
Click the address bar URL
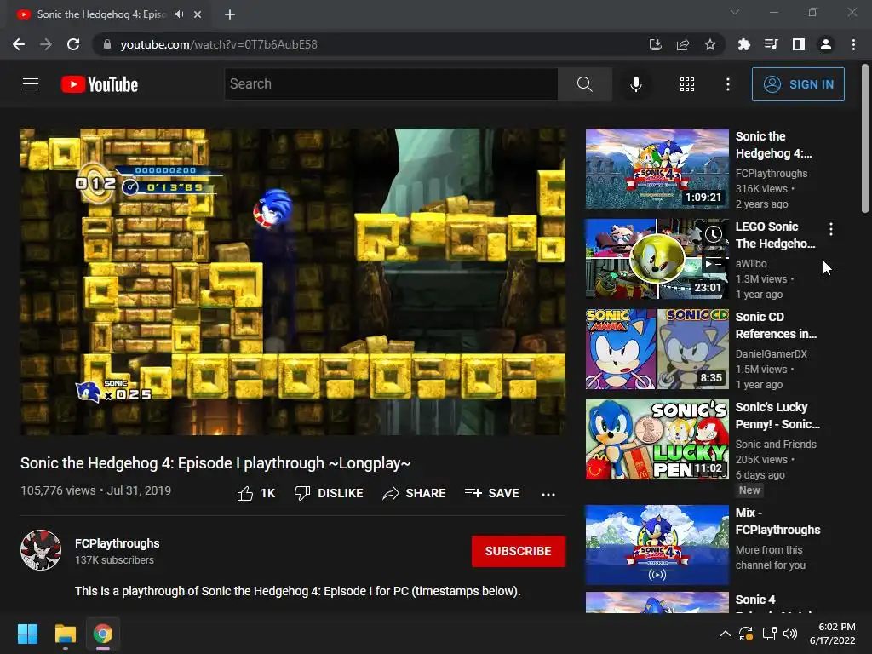click(x=219, y=44)
